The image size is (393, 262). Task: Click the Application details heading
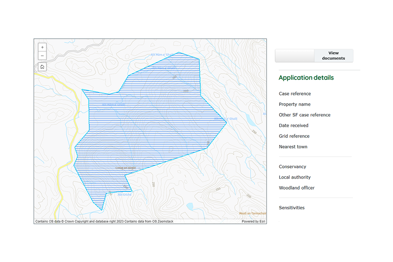[306, 77]
